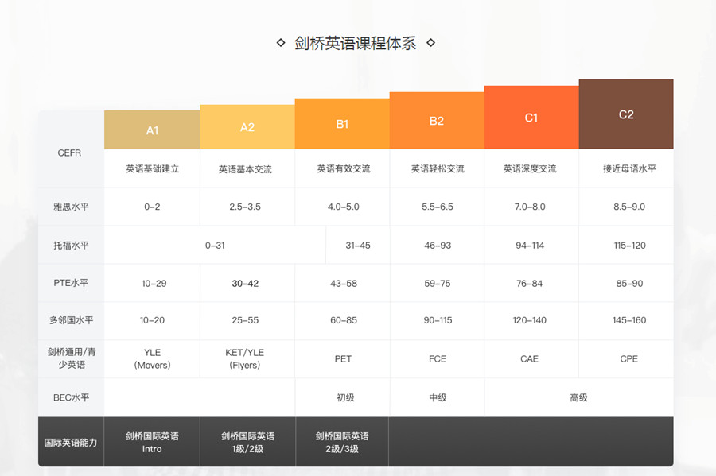The image size is (716, 476).
Task: Click the KET/YLE (Flyers) cell
Action: click(247, 358)
